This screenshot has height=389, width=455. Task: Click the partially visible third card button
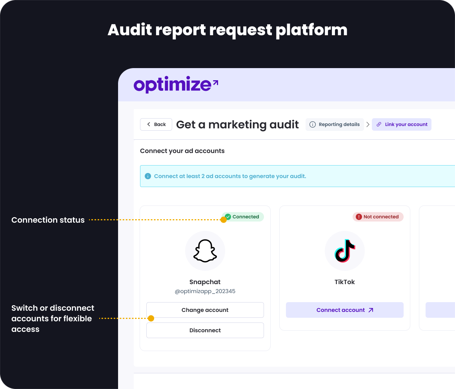click(440, 310)
